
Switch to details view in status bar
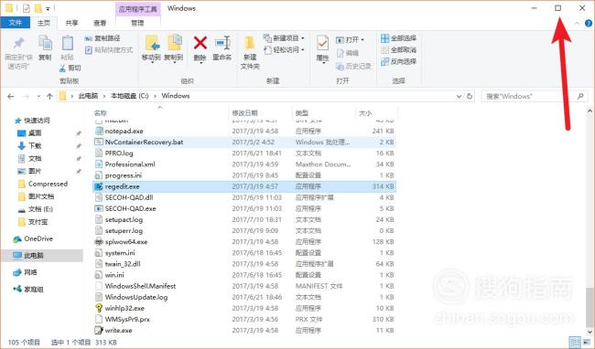[575, 342]
